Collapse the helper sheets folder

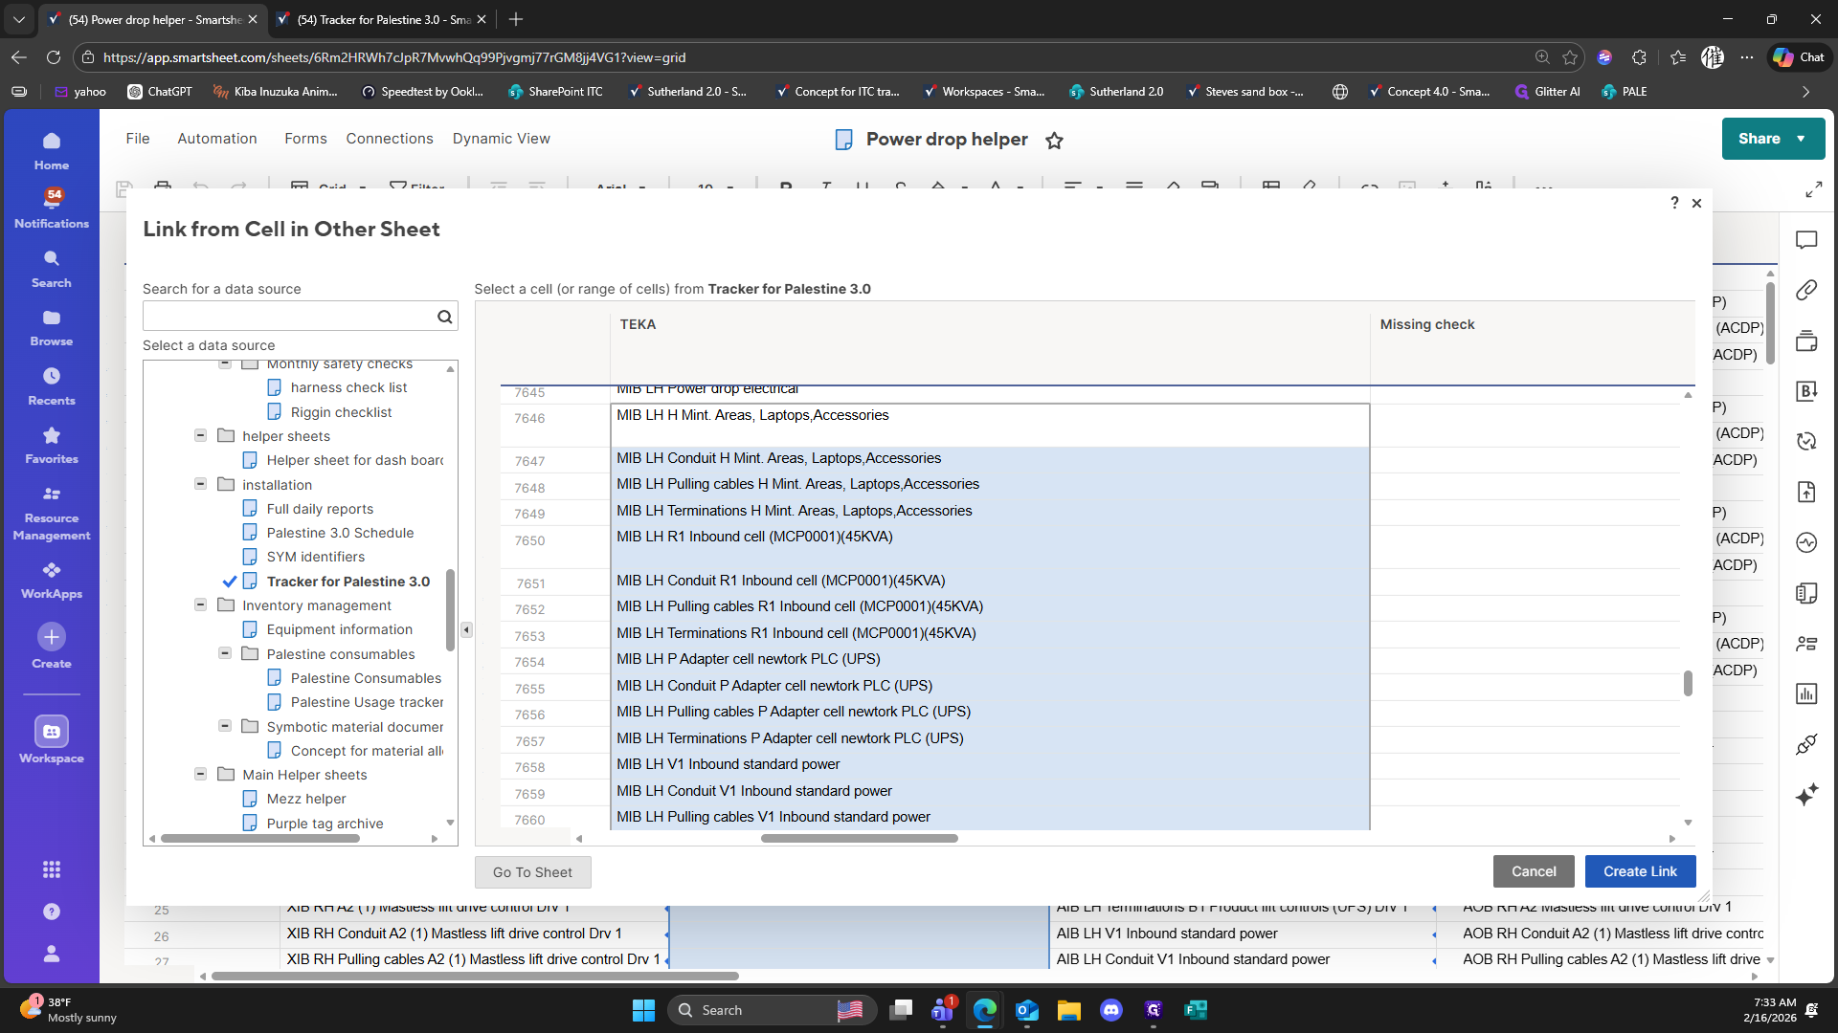tap(201, 436)
